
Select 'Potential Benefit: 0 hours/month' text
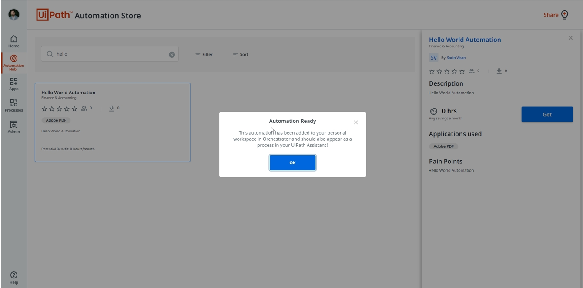pyautogui.click(x=68, y=149)
